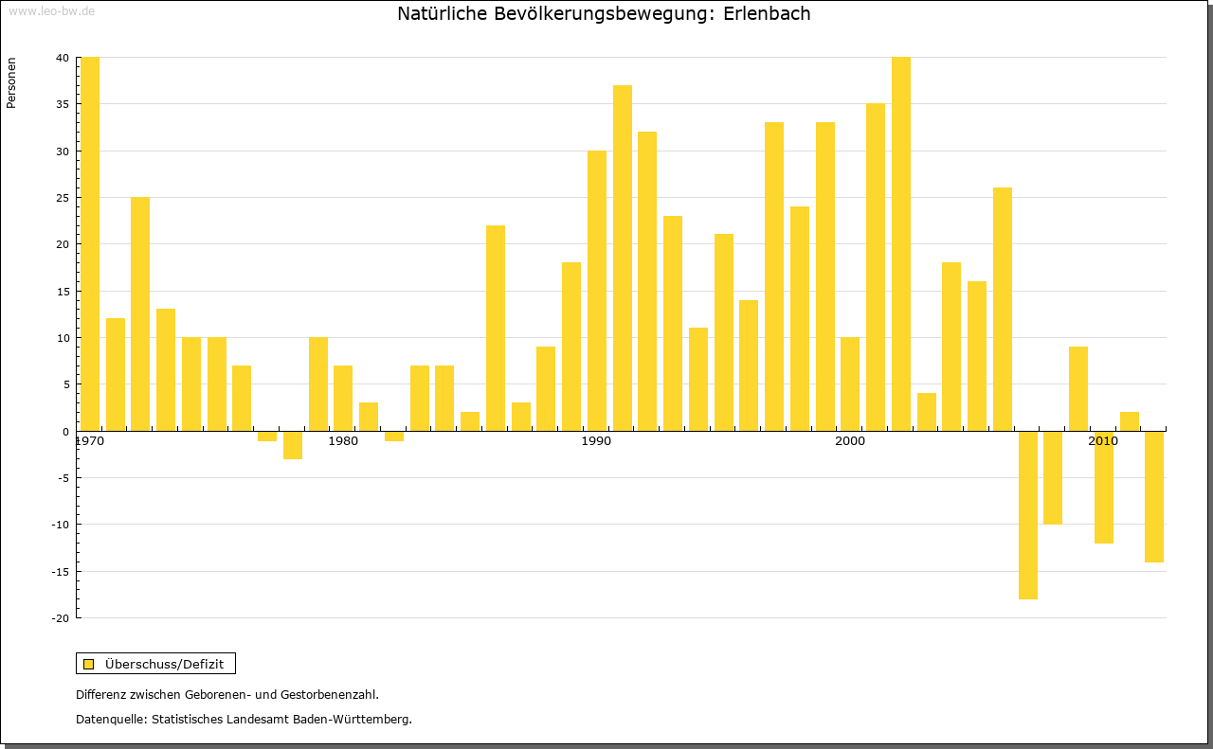Select the Personen y-axis title
Screen dimensions: 1213x749
coord(11,83)
